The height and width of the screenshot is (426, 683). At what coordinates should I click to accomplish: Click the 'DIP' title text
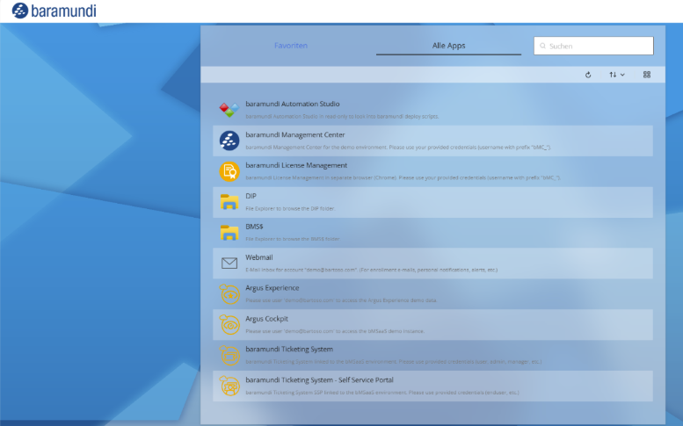tap(251, 196)
